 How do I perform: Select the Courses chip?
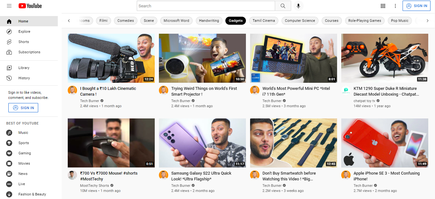click(x=332, y=21)
